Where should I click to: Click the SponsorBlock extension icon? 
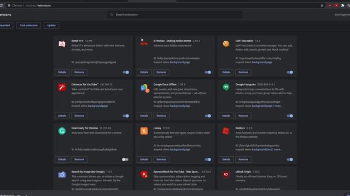click(144, 174)
